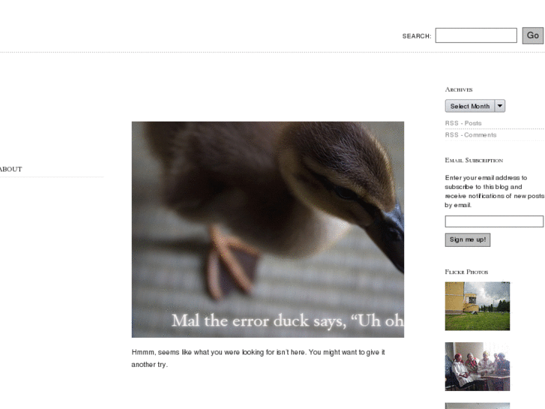
Task: Click the dropdown arrow beside Select Month
Action: pos(500,106)
